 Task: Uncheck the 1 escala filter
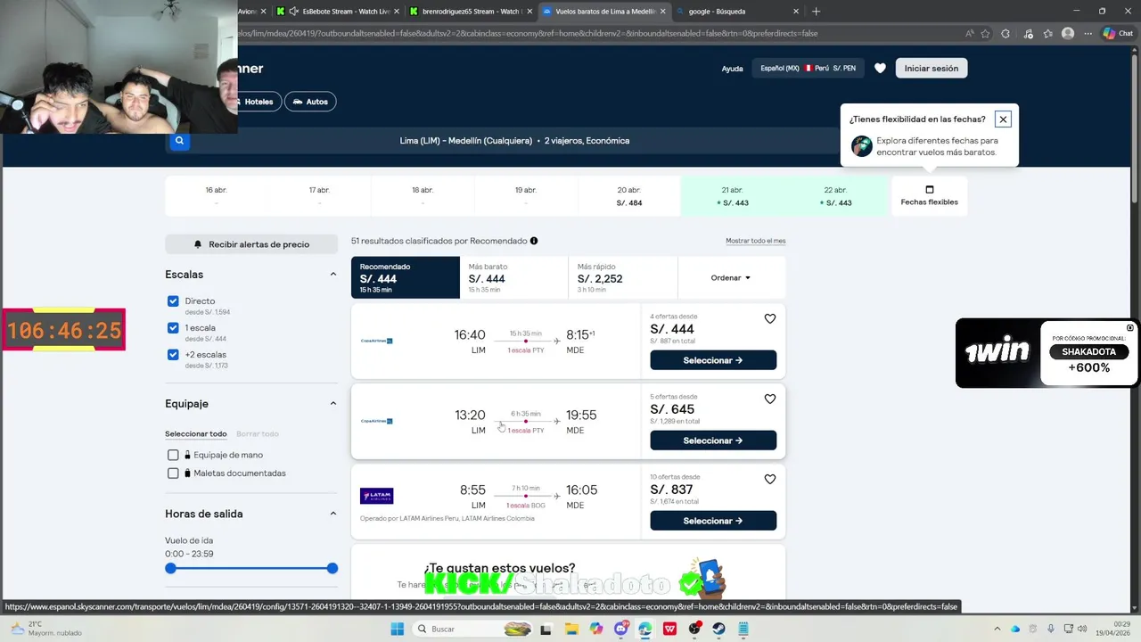173,328
